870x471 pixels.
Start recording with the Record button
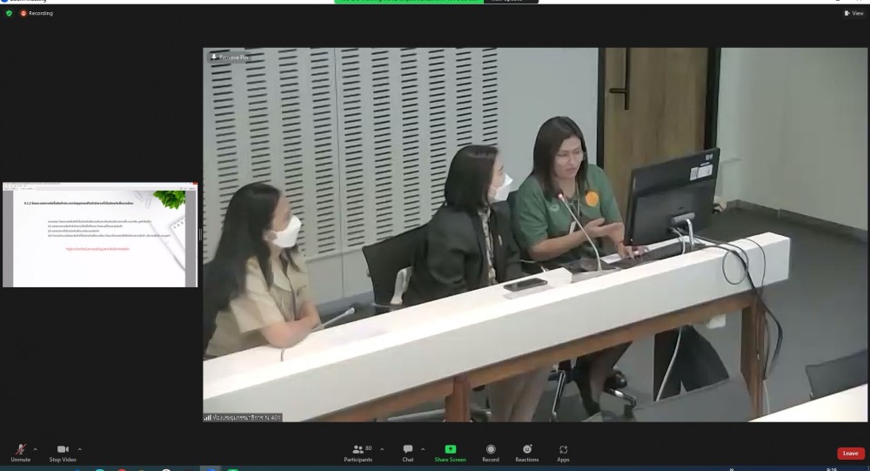491,453
